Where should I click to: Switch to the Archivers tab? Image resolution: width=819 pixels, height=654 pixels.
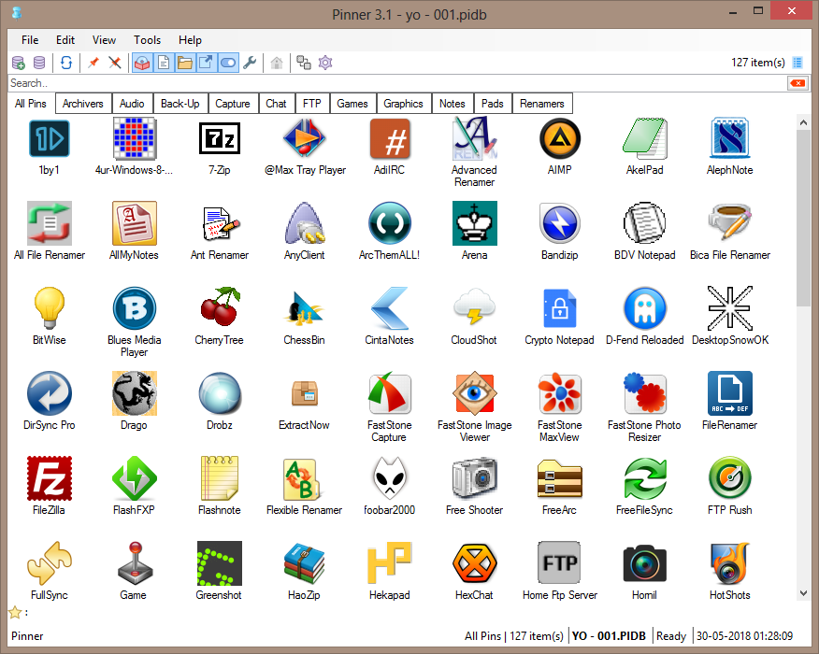(x=83, y=104)
